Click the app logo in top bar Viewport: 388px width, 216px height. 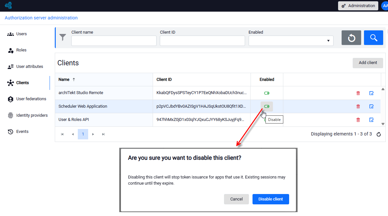[x=8, y=5]
